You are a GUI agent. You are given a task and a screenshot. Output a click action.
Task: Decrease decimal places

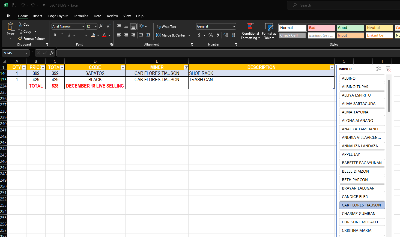[x=233, y=35]
